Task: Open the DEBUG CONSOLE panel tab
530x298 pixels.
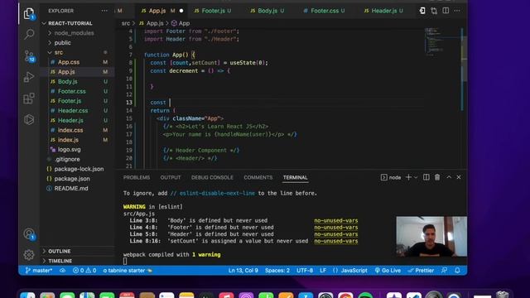Action: 212,177
